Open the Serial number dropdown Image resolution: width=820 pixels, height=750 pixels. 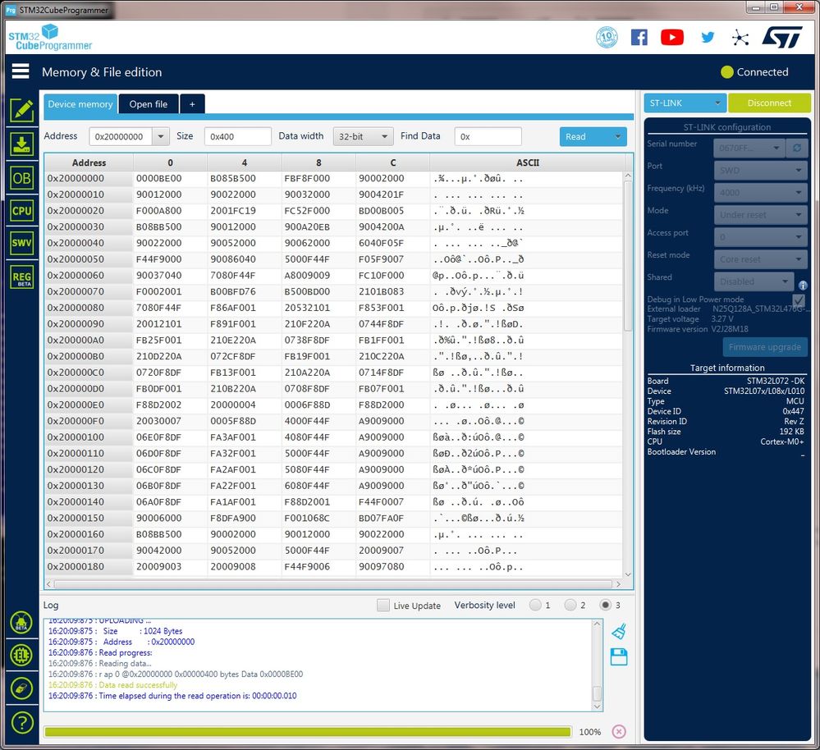pyautogui.click(x=749, y=148)
